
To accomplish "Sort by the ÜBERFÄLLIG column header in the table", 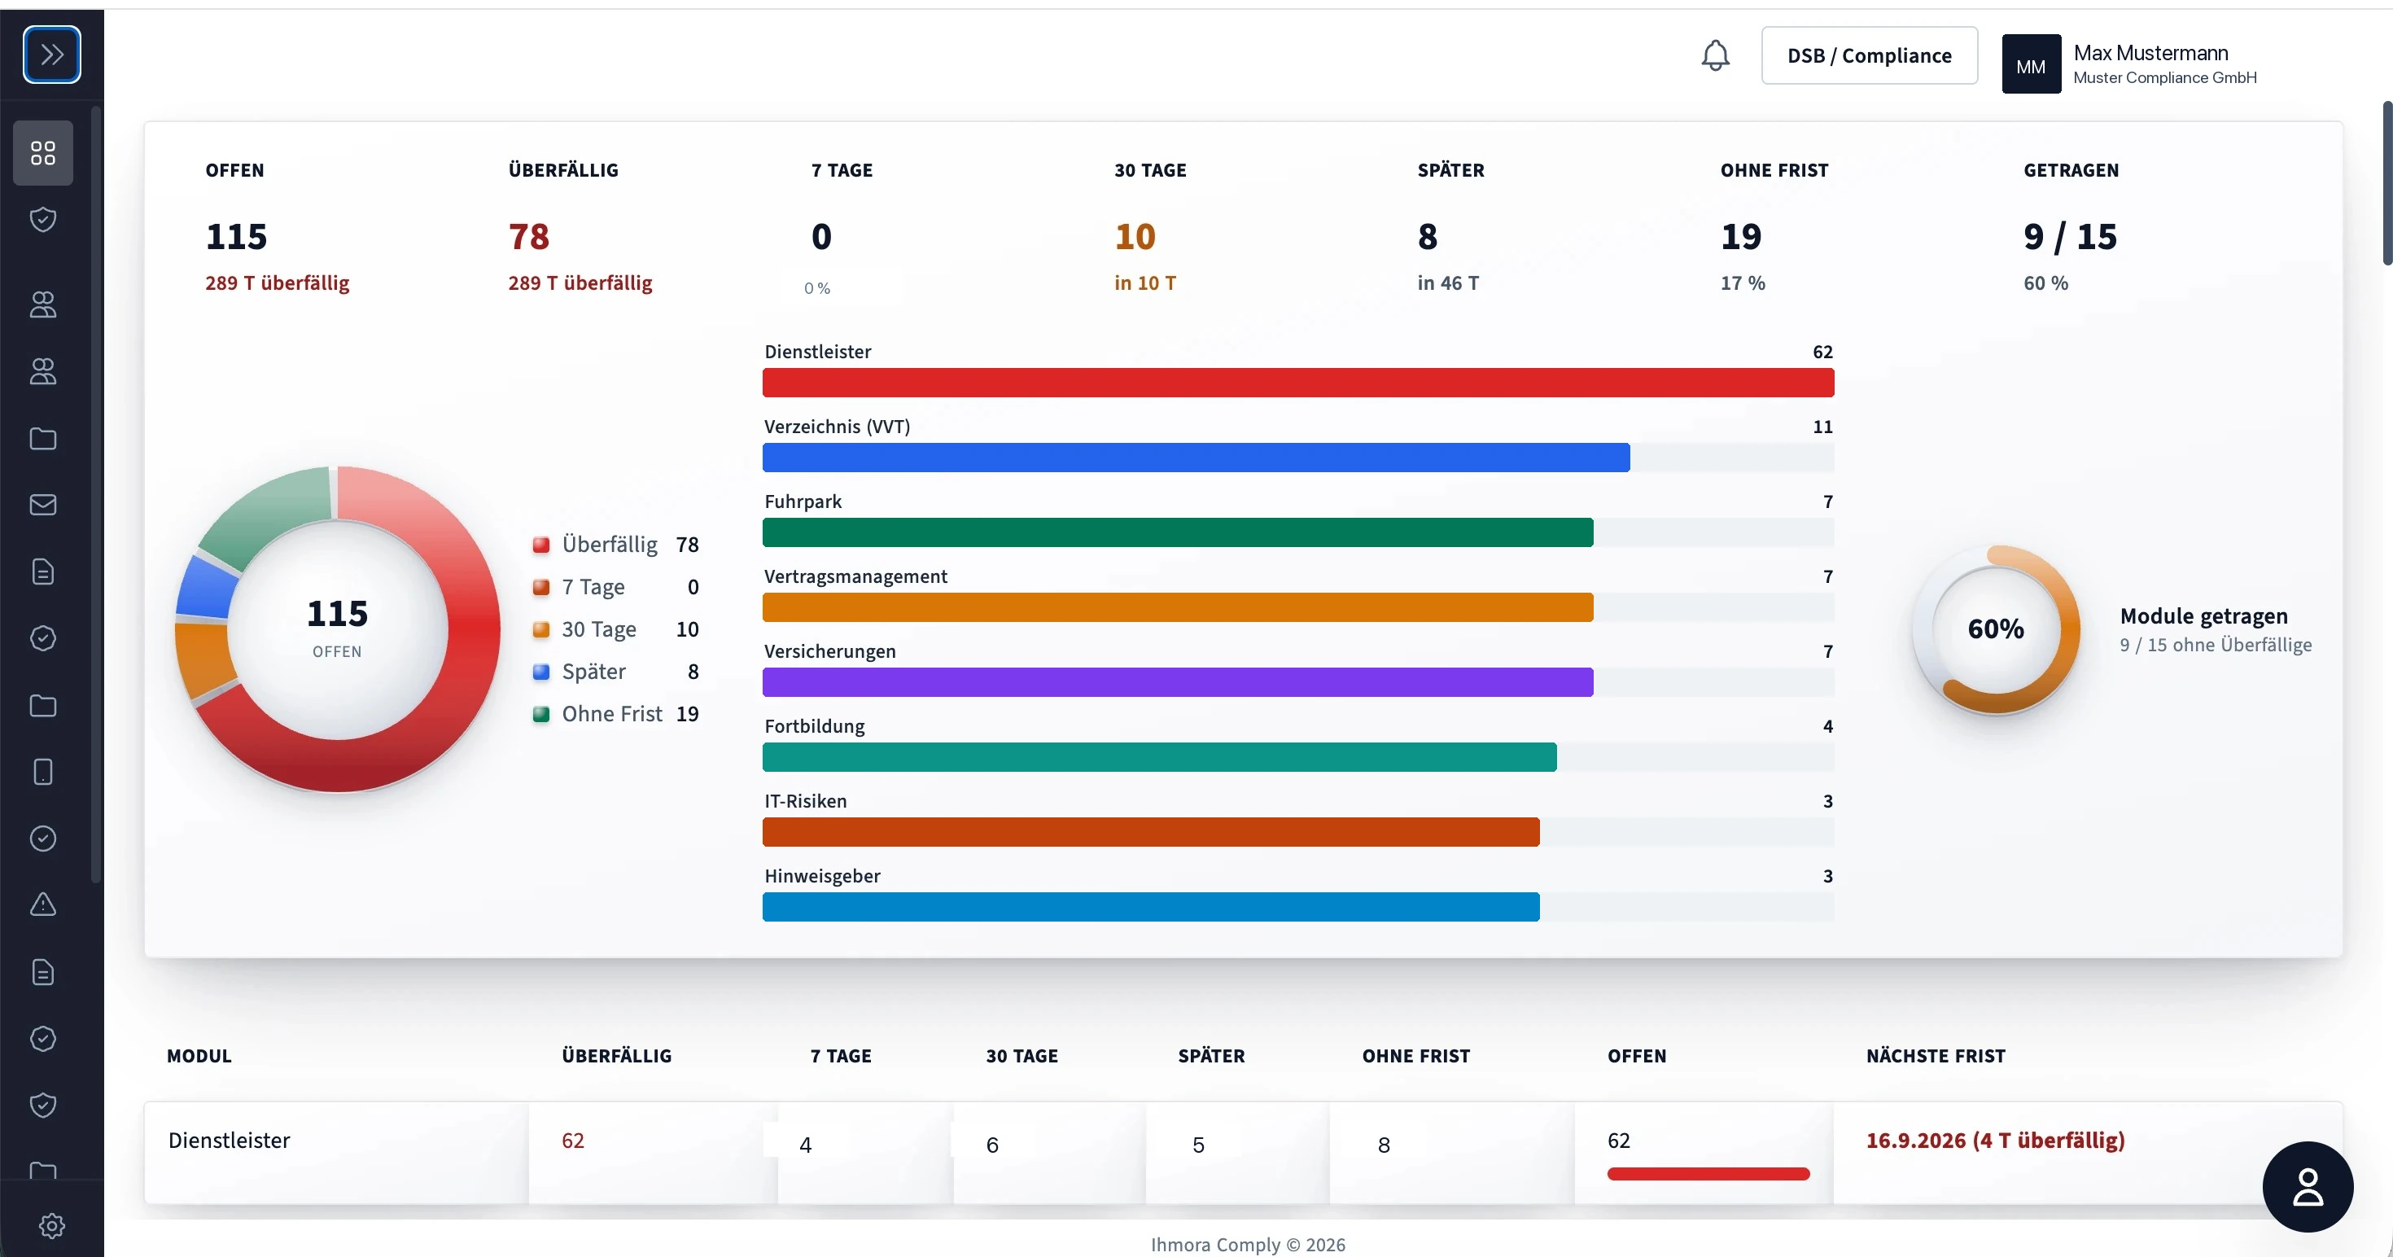I will (x=616, y=1055).
